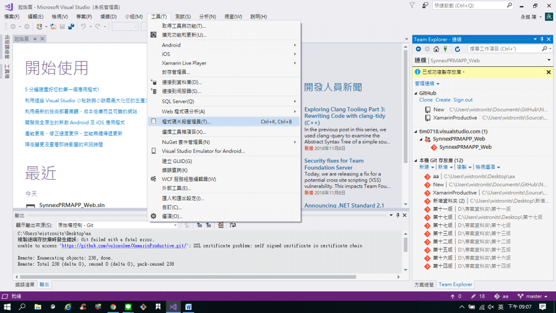
Task: Open Manage Connections dropdown link
Action: [x=427, y=84]
